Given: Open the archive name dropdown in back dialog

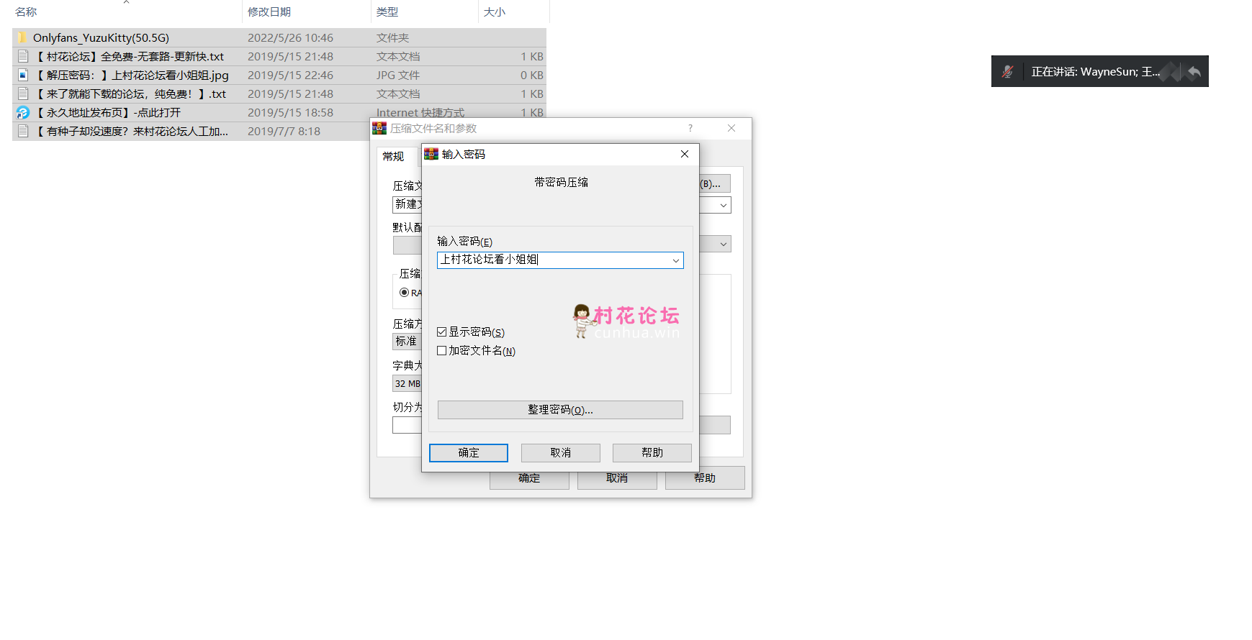Looking at the screenshot, I should [724, 205].
